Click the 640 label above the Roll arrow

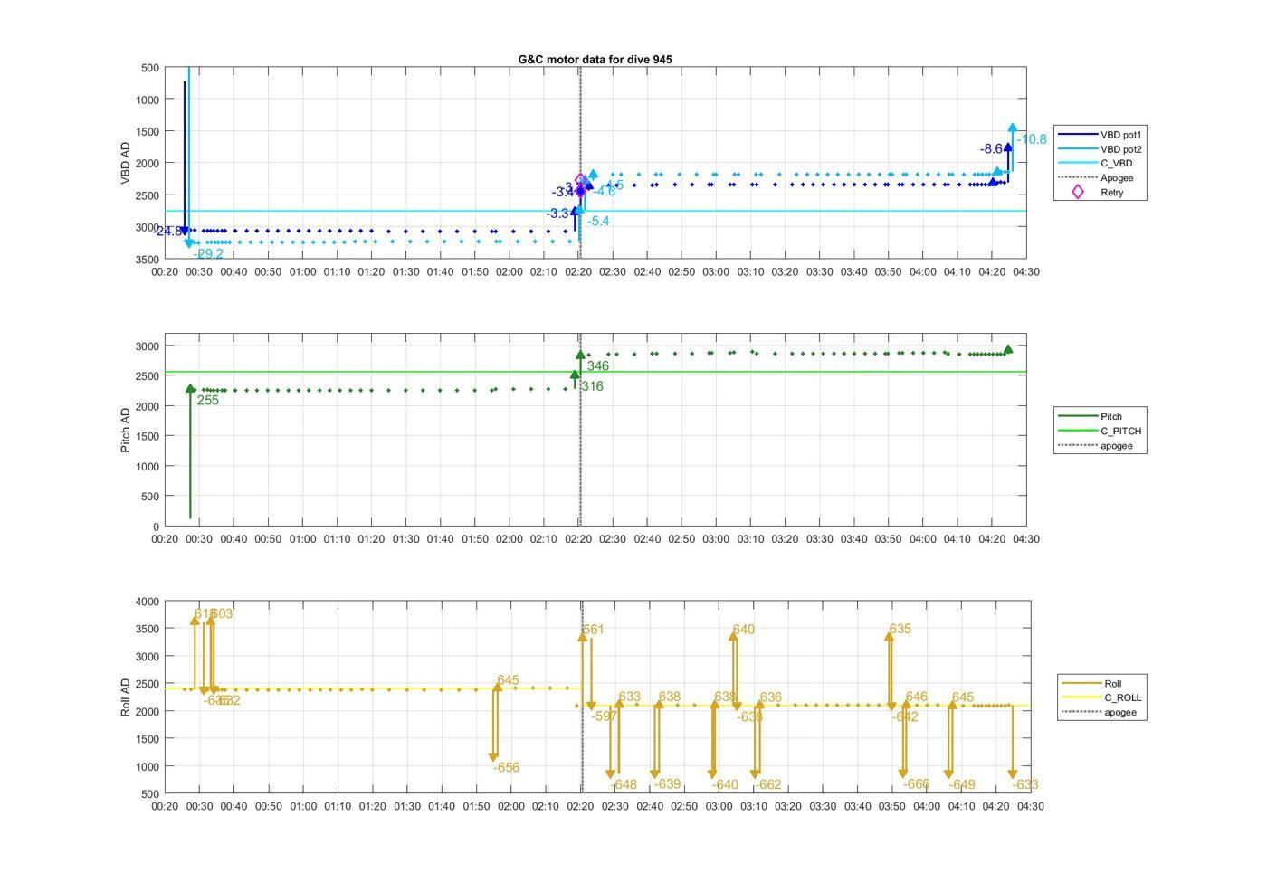pyautogui.click(x=744, y=631)
